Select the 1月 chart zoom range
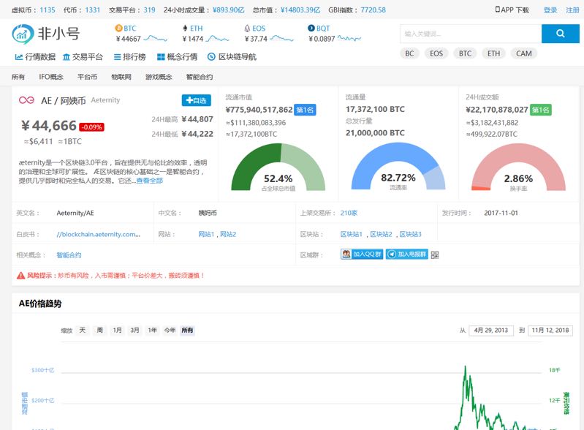Viewport: 584px width, 430px height. click(117, 331)
